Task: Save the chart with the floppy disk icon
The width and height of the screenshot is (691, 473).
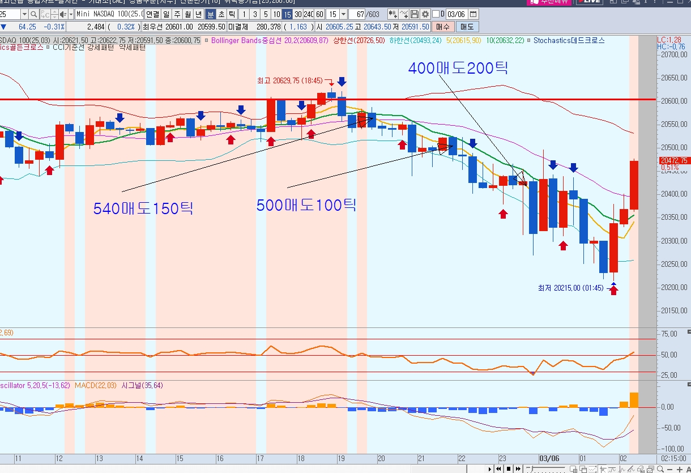Action: point(415,14)
